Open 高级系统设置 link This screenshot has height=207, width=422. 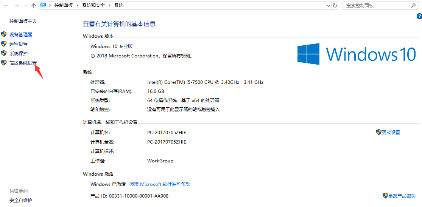[x=23, y=63]
